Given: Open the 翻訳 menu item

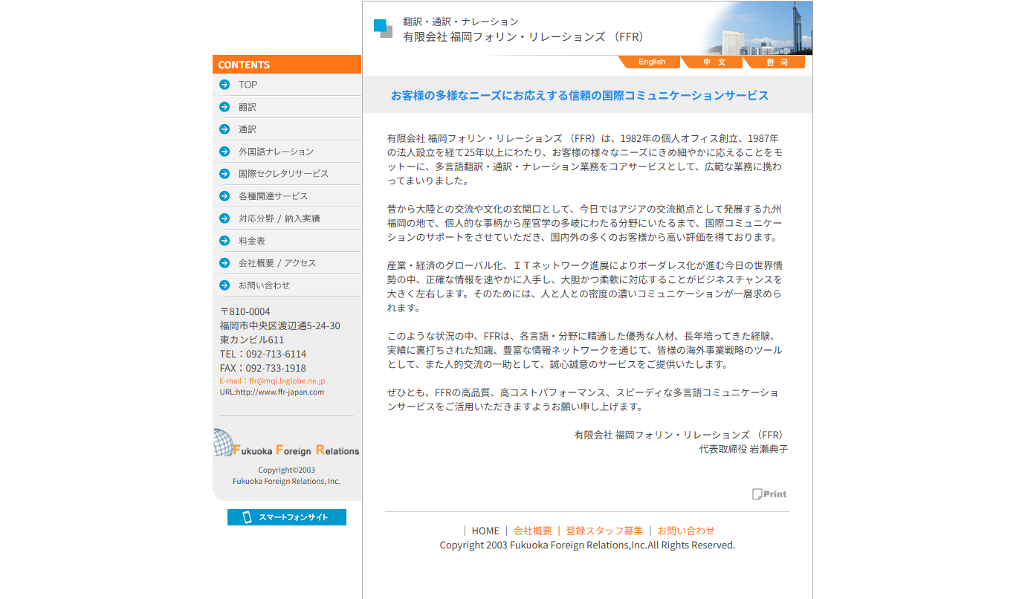Looking at the screenshot, I should pos(287,107).
